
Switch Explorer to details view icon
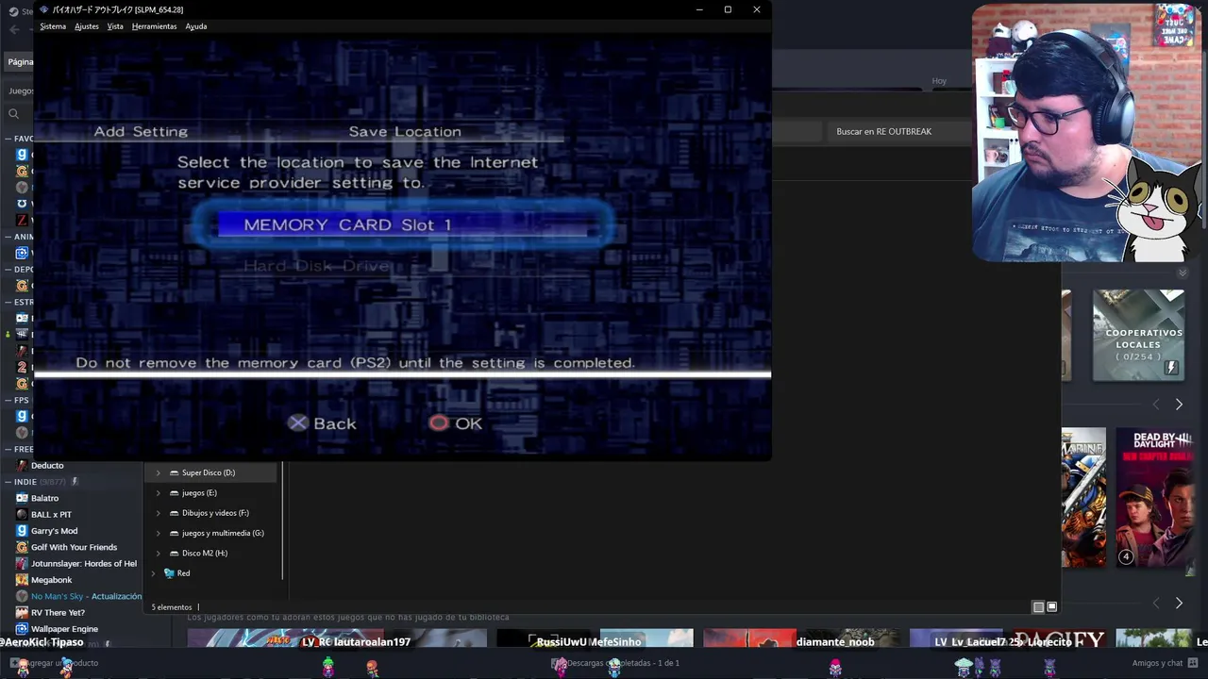1038,607
